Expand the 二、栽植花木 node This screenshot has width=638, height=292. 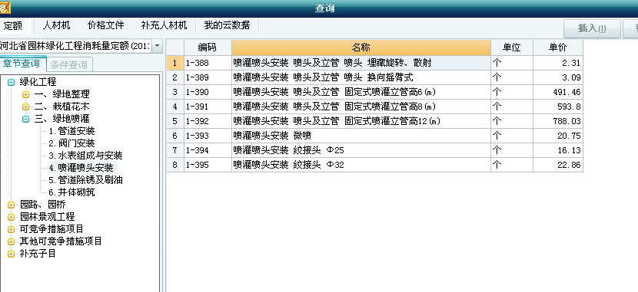(25, 107)
